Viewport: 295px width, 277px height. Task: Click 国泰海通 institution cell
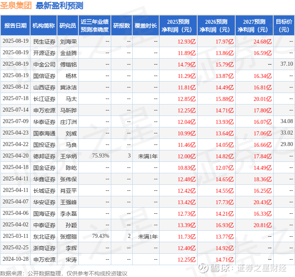pyautogui.click(x=44, y=133)
